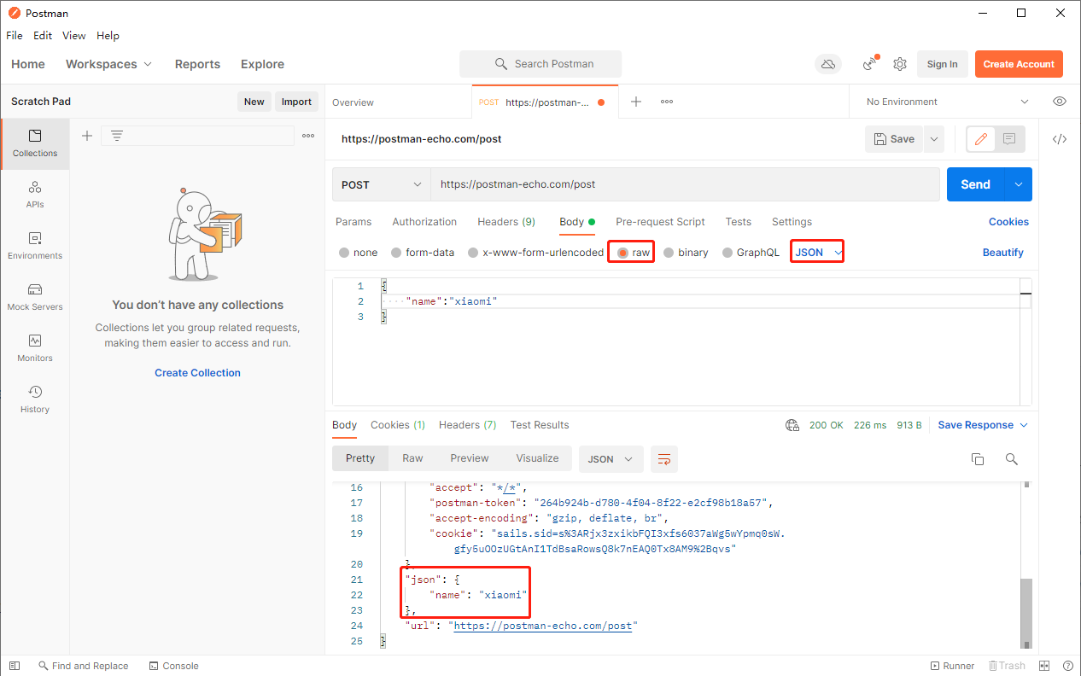Viewport: 1081px width, 676px height.
Task: Select the raw body type radio
Action: (x=623, y=253)
